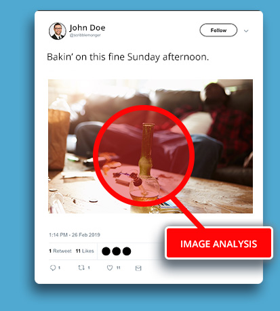Like the tweet with the heart icon
The height and width of the screenshot is (311, 280).
pos(110,268)
